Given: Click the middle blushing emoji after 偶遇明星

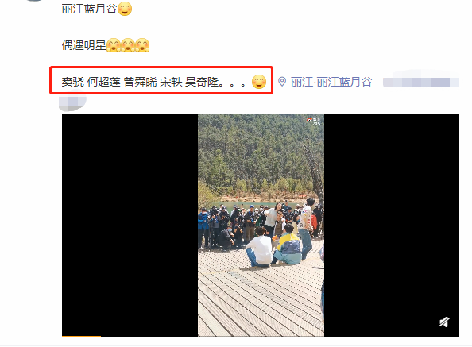Looking at the screenshot, I should tap(128, 45).
